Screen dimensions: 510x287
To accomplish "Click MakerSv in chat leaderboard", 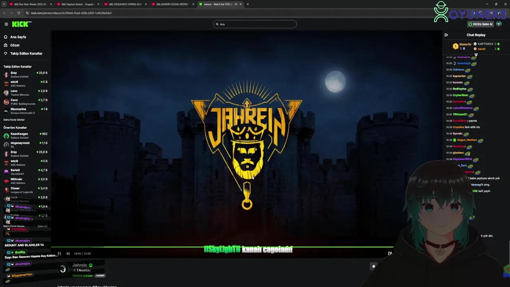I will (x=465, y=44).
